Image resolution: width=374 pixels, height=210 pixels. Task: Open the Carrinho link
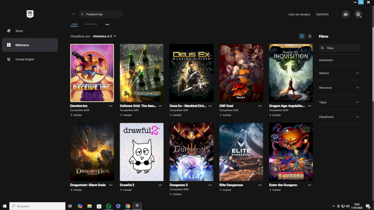click(x=322, y=14)
